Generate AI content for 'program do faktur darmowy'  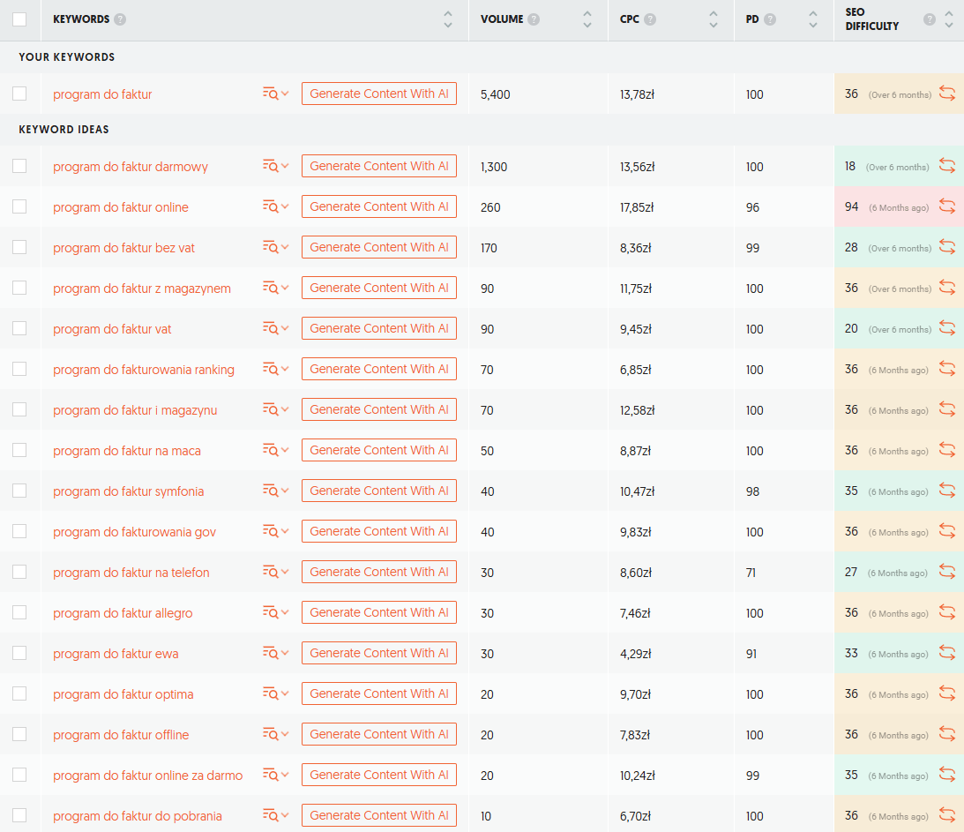[x=379, y=166]
